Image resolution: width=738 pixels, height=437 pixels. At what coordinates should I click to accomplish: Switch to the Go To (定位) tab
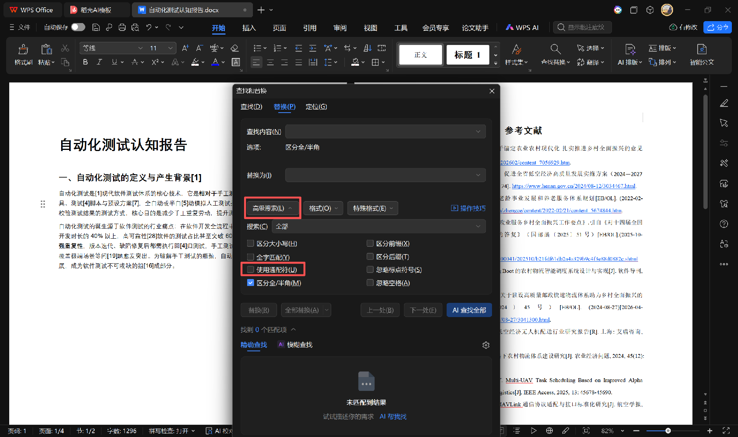(316, 106)
